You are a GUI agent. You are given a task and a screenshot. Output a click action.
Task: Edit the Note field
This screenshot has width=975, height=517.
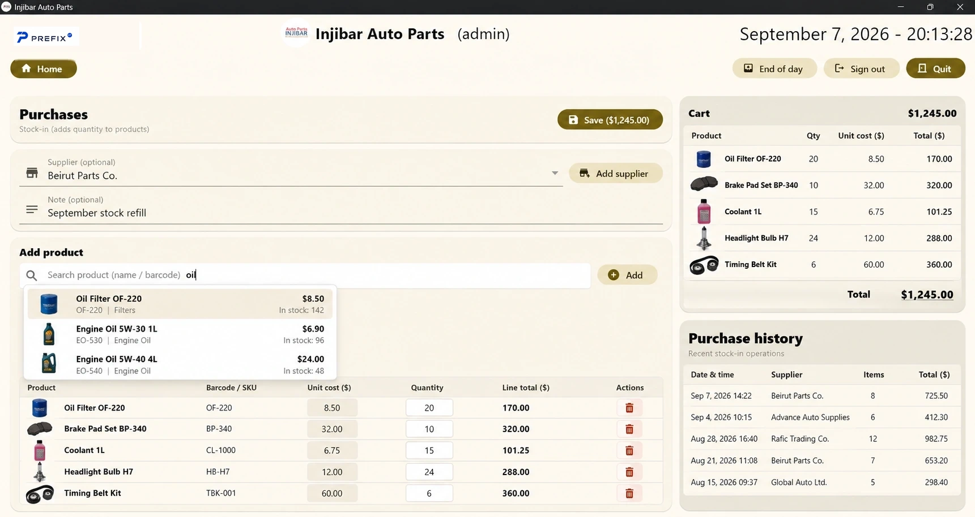[341, 208]
